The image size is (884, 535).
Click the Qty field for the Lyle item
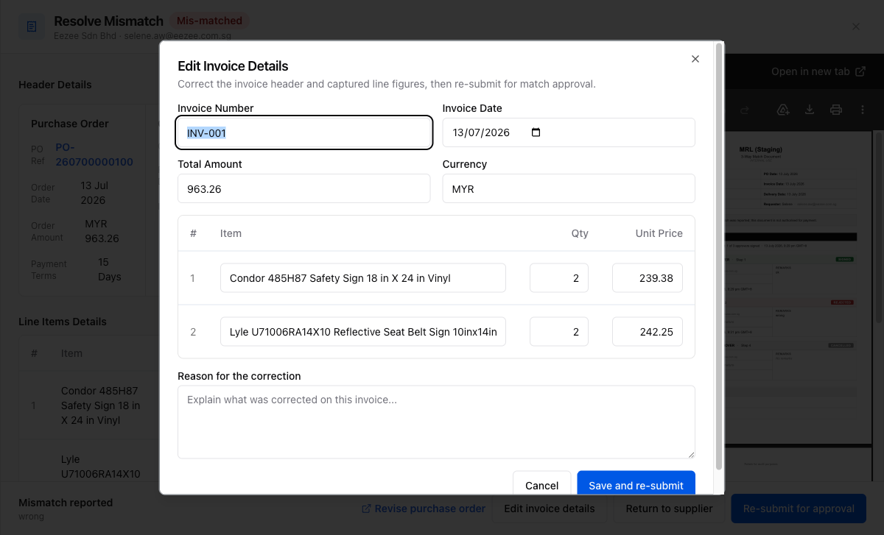tap(559, 332)
